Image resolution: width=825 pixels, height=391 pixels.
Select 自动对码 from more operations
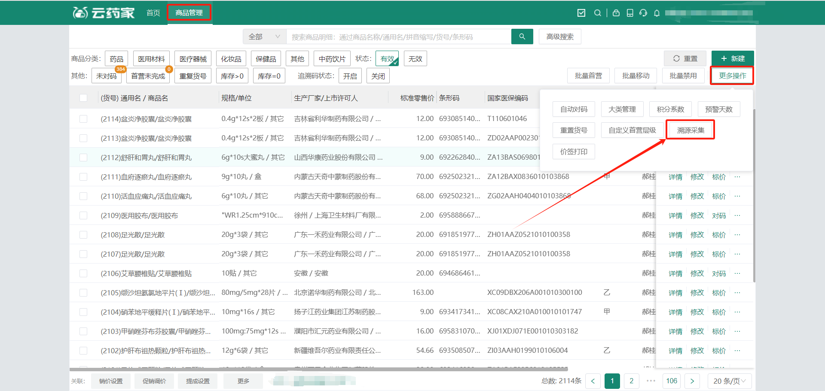pos(574,109)
